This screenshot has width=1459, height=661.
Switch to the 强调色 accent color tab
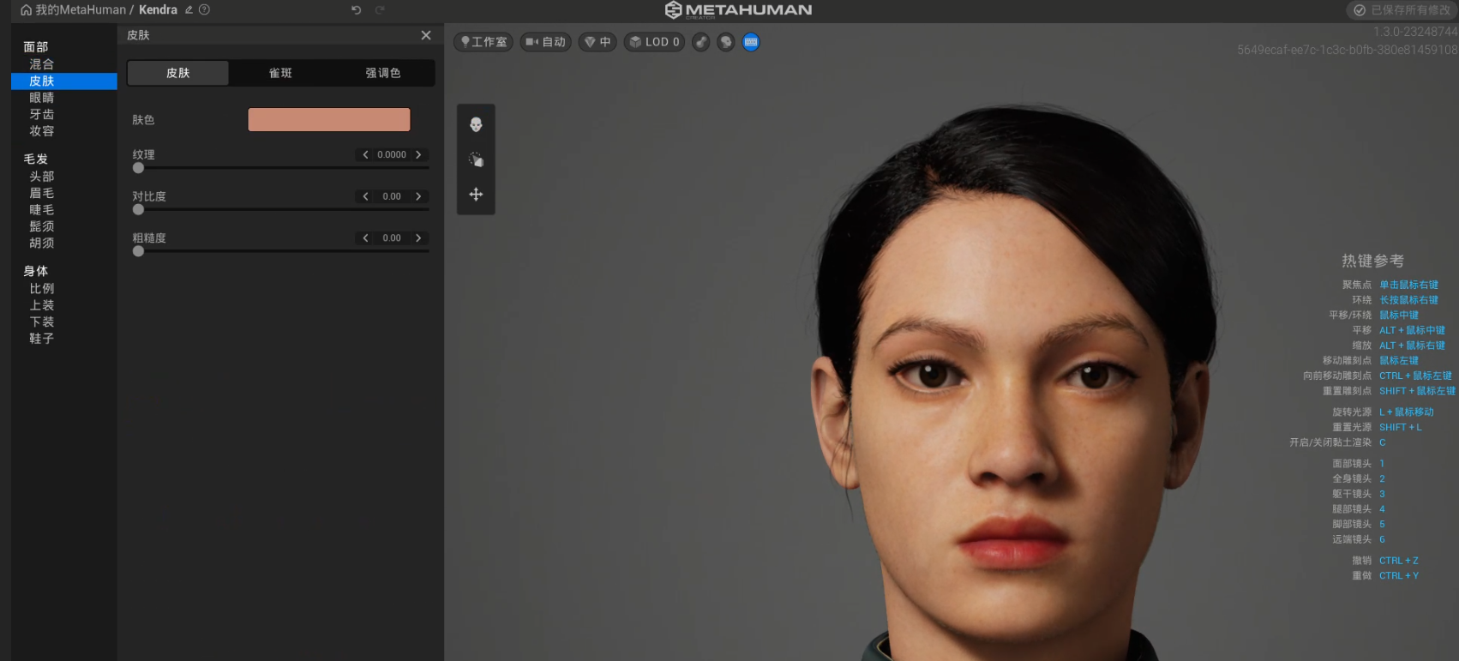tap(383, 73)
